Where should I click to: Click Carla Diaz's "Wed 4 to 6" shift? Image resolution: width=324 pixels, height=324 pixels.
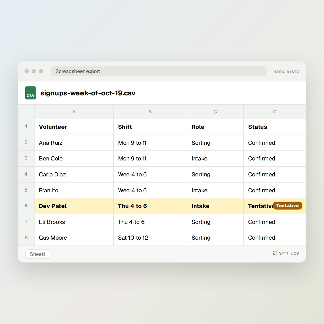click(x=150, y=174)
